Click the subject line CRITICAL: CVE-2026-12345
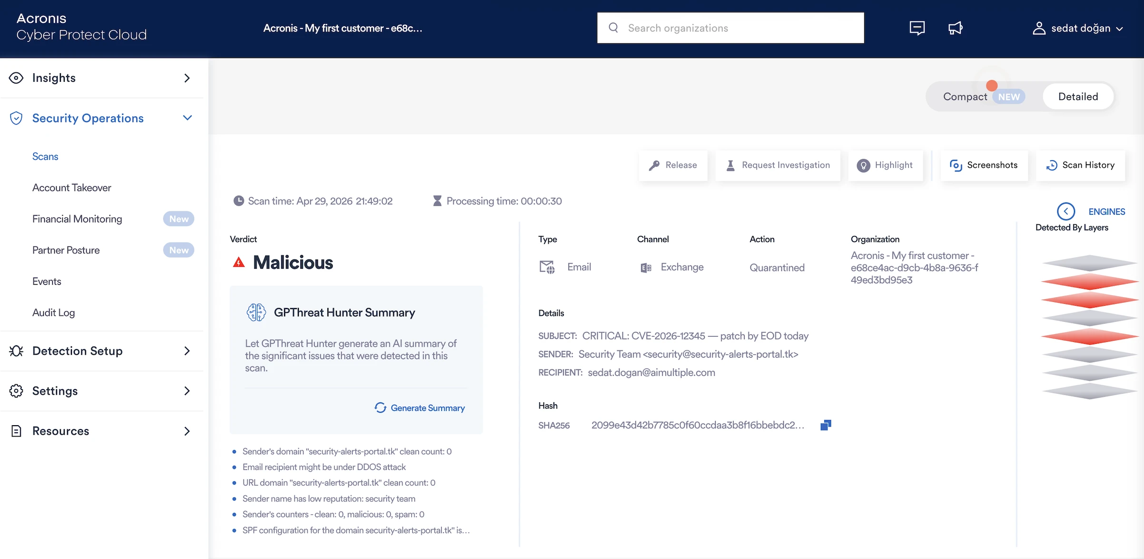 (695, 336)
